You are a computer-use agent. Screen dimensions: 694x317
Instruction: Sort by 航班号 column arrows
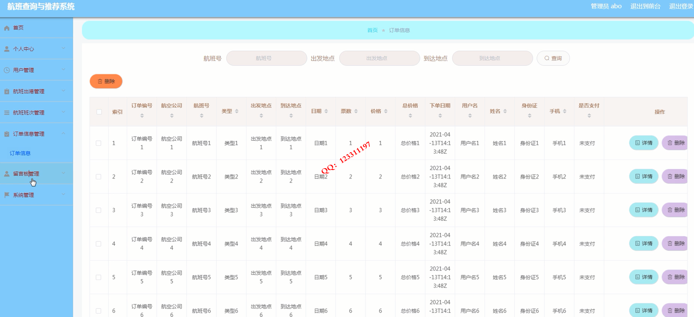[201, 116]
